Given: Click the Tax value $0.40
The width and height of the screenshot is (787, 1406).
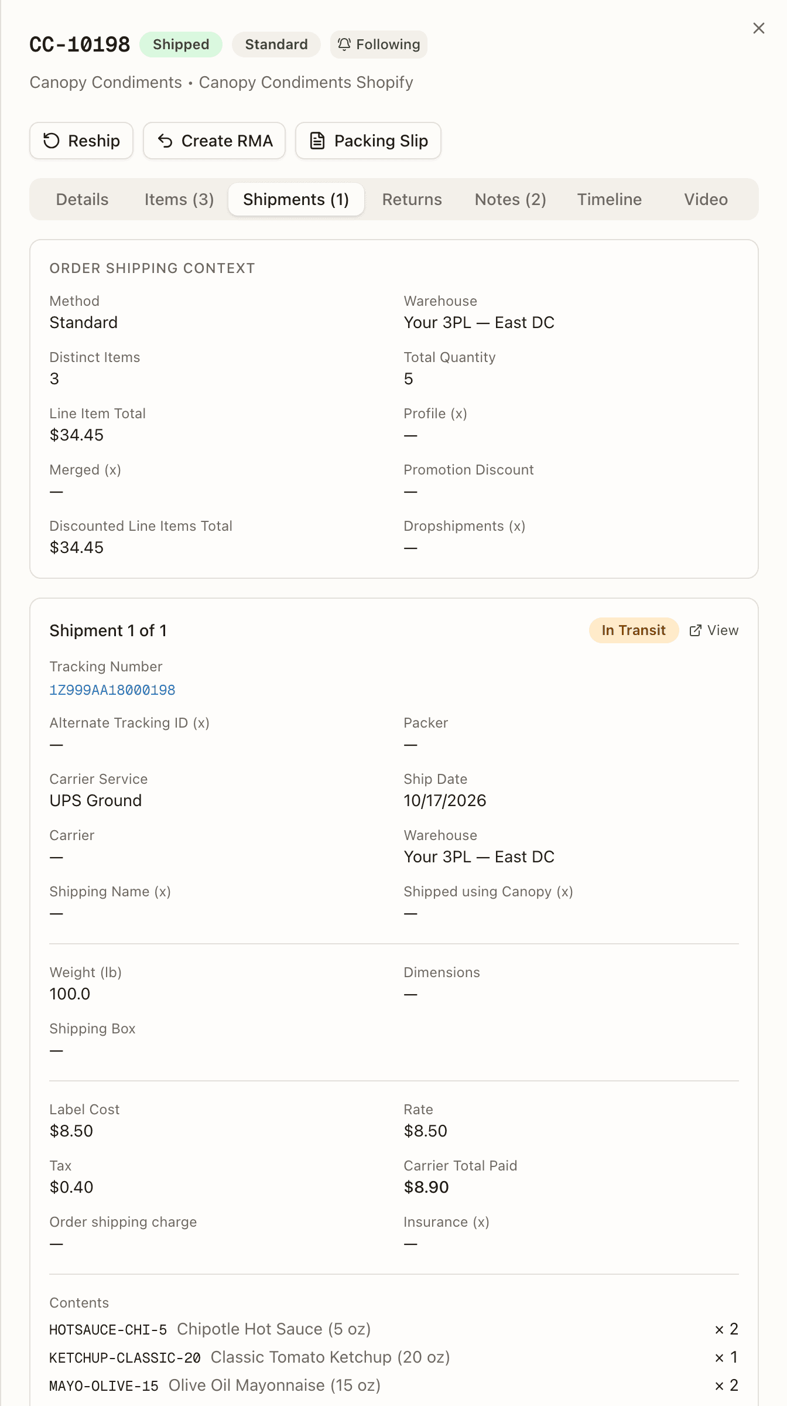Looking at the screenshot, I should pos(71,1187).
